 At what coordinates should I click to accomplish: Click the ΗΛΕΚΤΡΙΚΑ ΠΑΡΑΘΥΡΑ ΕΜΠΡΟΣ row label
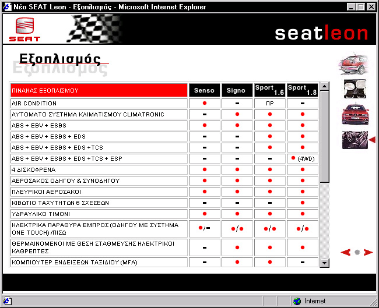tap(99, 229)
